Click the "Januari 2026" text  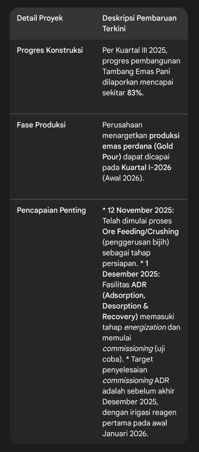(x=125, y=434)
